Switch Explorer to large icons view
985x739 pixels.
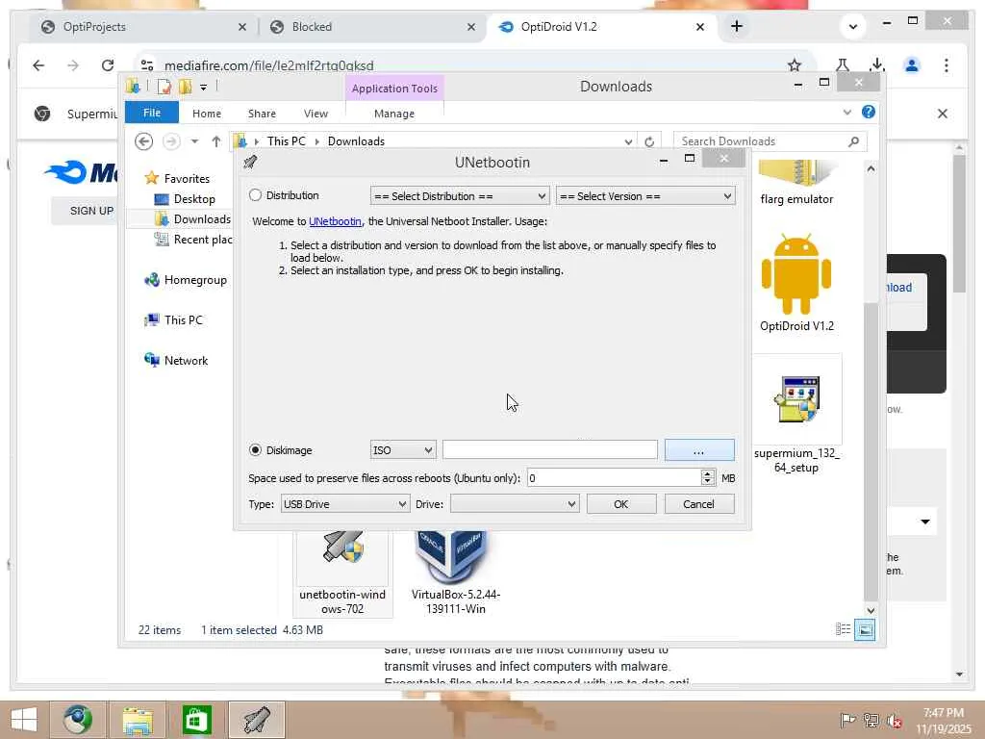coord(865,629)
